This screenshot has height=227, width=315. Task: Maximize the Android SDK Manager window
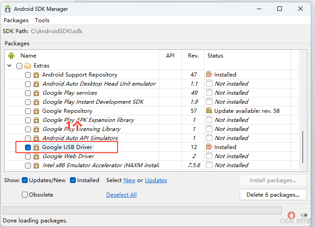click(280, 9)
